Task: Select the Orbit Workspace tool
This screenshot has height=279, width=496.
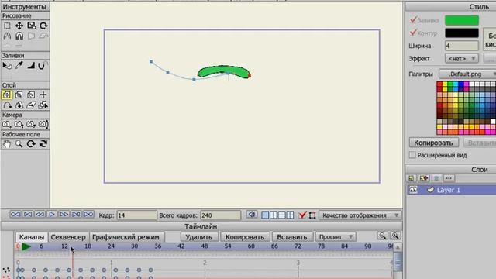Action: coord(43,144)
